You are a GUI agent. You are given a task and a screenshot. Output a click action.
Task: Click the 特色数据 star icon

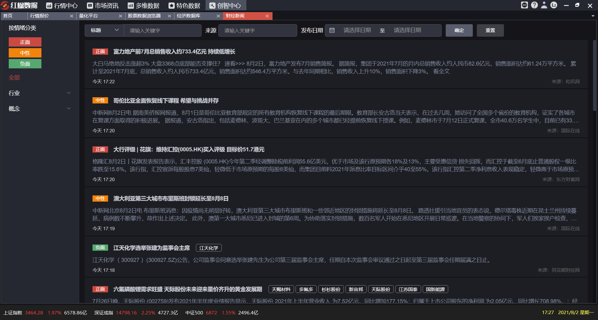click(x=172, y=5)
